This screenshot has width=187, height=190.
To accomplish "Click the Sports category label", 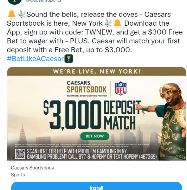I will pos(18,175).
